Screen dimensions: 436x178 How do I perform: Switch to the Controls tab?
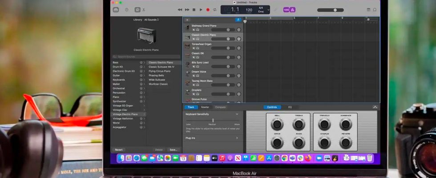(x=272, y=107)
